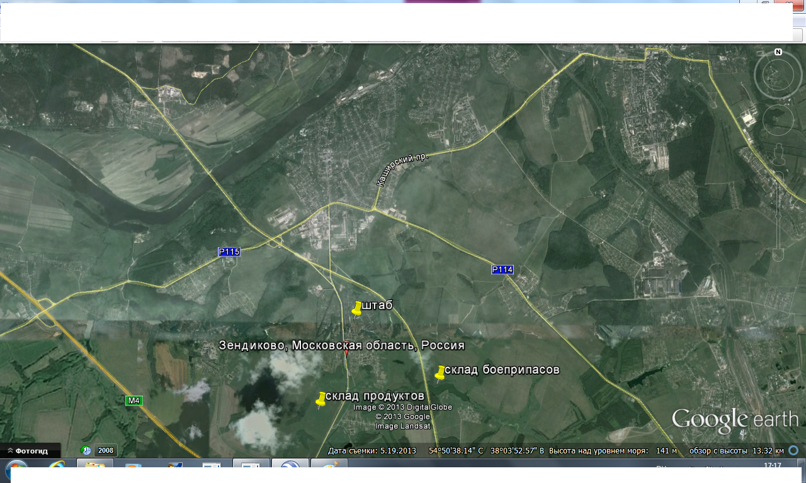The width and height of the screenshot is (806, 483).
Task: Click the streaming status circle in status bar
Action: click(x=793, y=450)
